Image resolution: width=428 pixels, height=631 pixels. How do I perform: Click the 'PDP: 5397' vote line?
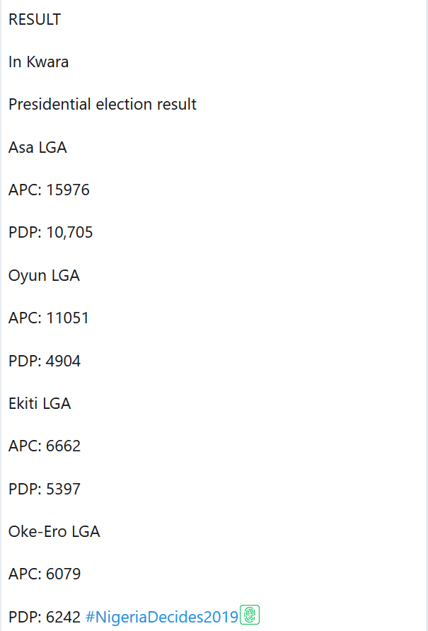coord(45,489)
